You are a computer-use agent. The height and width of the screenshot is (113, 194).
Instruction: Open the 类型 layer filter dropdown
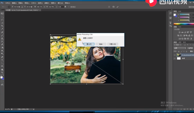click(x=177, y=45)
